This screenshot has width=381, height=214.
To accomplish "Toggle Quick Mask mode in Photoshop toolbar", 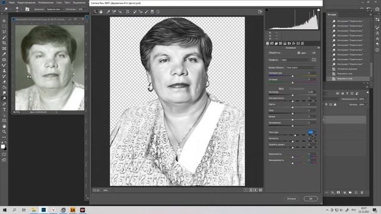I will coord(4,155).
